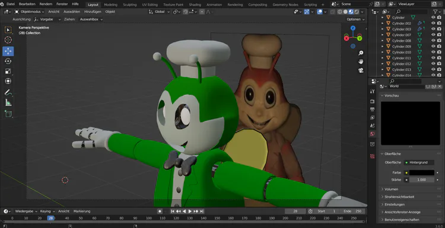Open the Datei menu
This screenshot has height=228, width=445.
(11, 4)
